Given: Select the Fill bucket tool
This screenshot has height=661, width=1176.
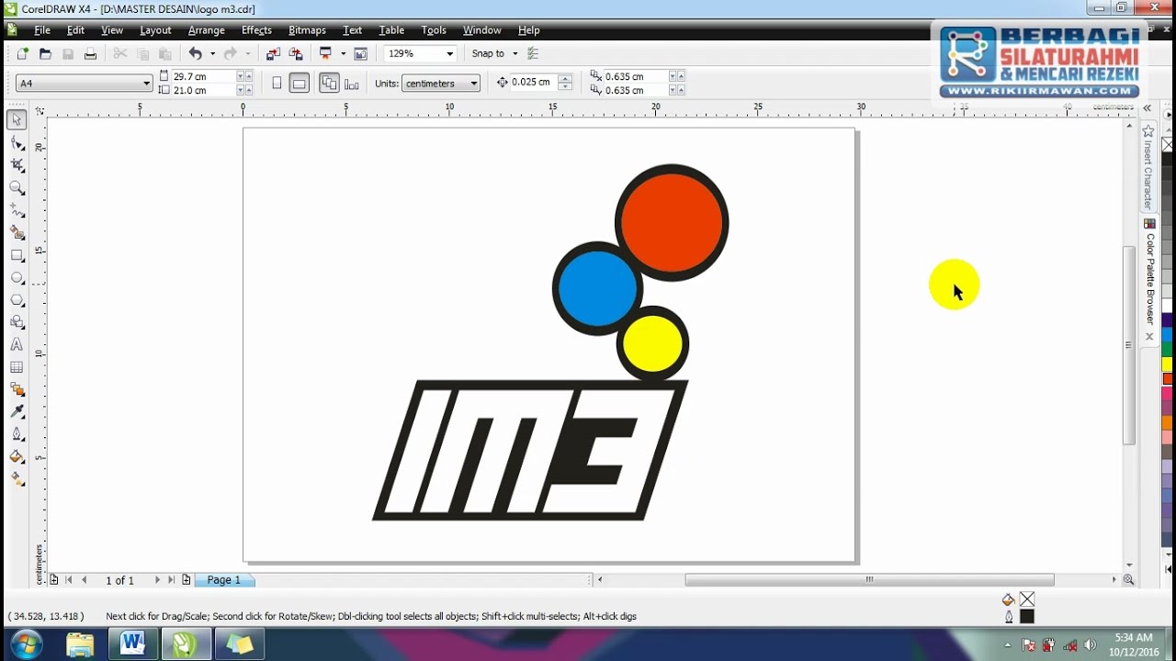Looking at the screenshot, I should click(17, 457).
